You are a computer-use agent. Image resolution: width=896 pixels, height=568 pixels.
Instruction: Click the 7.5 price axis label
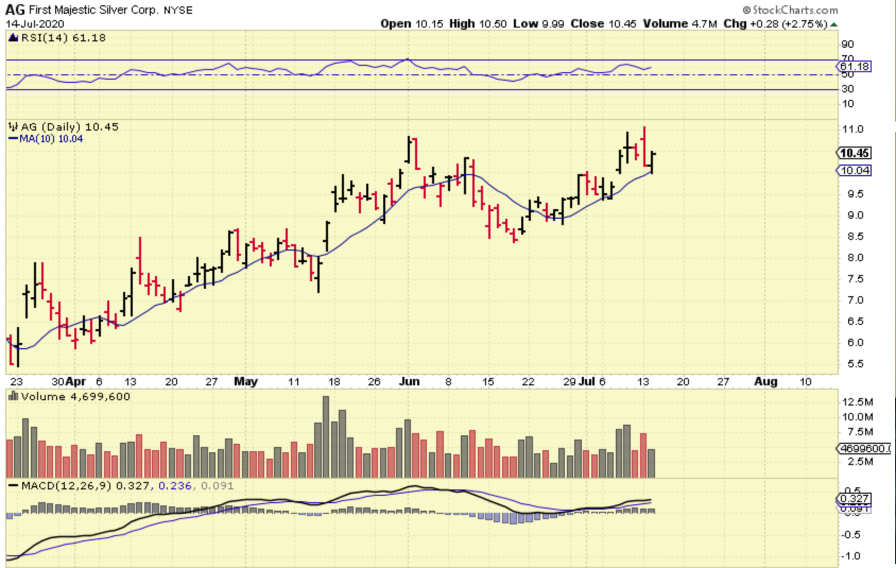(855, 279)
